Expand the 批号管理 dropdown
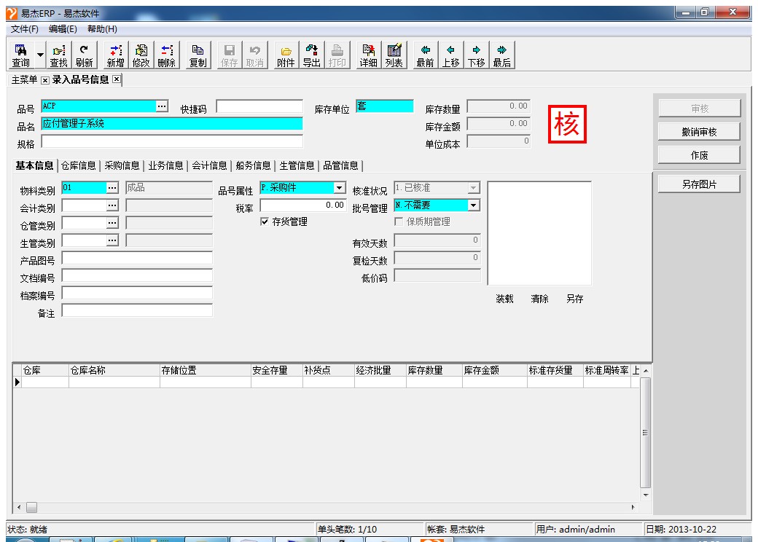Screen dimensions: 758x542 pyautogui.click(x=473, y=205)
